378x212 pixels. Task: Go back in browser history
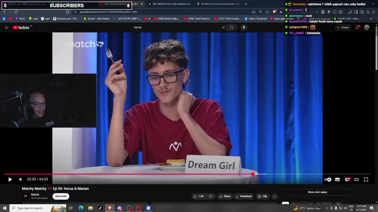tap(4, 12)
